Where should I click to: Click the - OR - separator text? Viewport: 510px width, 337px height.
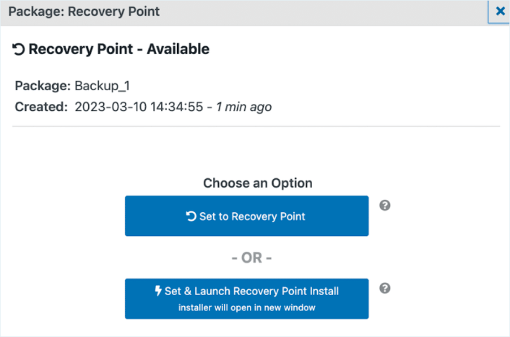tap(251, 258)
